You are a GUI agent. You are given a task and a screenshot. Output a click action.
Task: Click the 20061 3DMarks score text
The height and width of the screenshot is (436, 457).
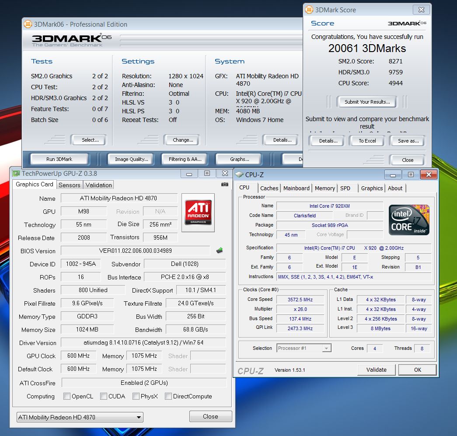pos(367,49)
